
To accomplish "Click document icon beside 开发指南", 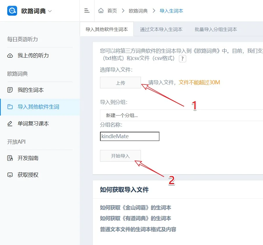I will pyautogui.click(x=10, y=158).
